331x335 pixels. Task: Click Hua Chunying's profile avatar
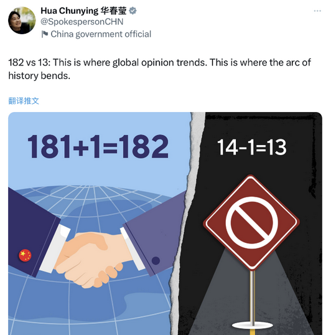pos(22,21)
